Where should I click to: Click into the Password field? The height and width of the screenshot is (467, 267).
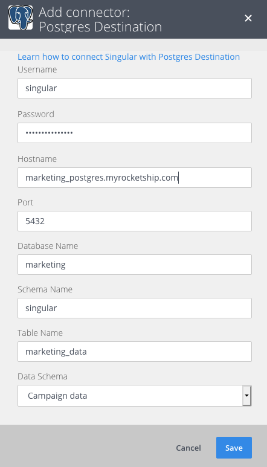(135, 133)
